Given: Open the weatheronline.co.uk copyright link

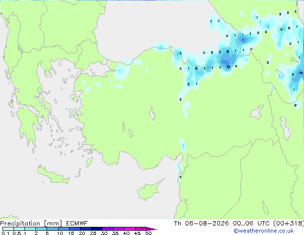Looking at the screenshot, I should pyautogui.click(x=264, y=231).
